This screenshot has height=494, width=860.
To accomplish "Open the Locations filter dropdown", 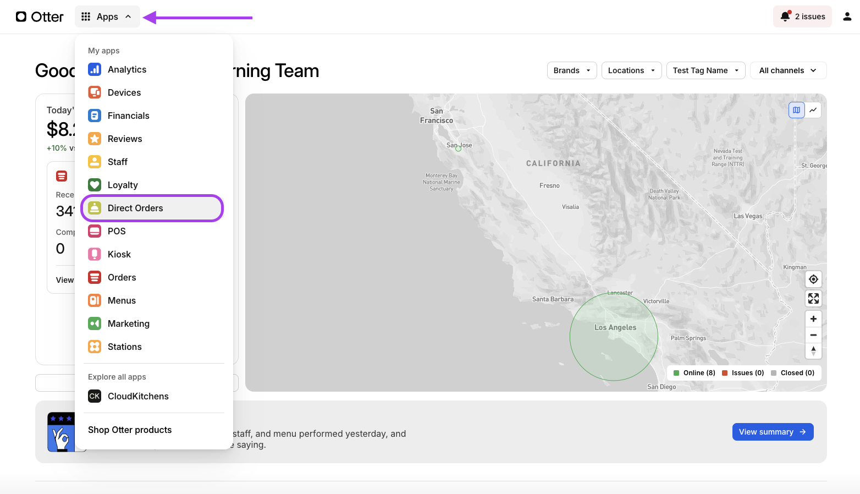I will tap(631, 70).
